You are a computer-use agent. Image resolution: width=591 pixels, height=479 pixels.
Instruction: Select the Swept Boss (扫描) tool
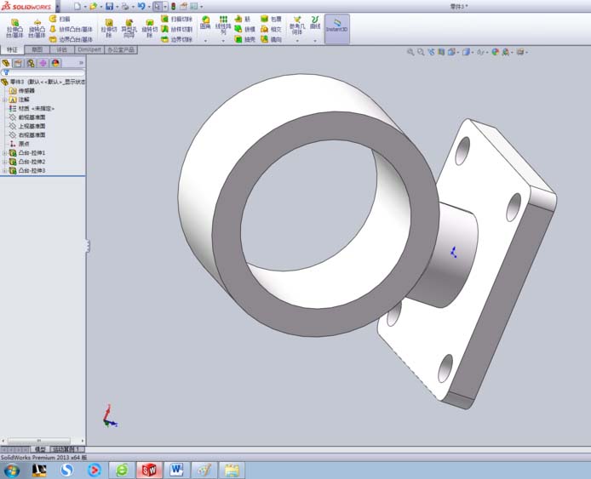[x=60, y=19]
